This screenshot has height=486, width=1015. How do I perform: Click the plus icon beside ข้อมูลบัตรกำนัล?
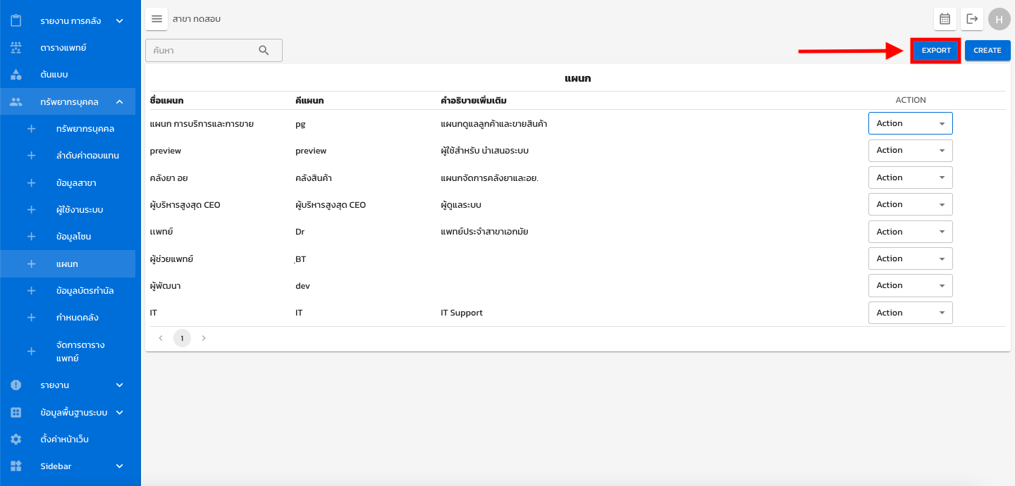(x=31, y=291)
